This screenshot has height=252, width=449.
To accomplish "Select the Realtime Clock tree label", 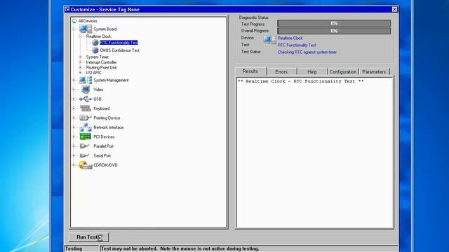I will 98,36.
